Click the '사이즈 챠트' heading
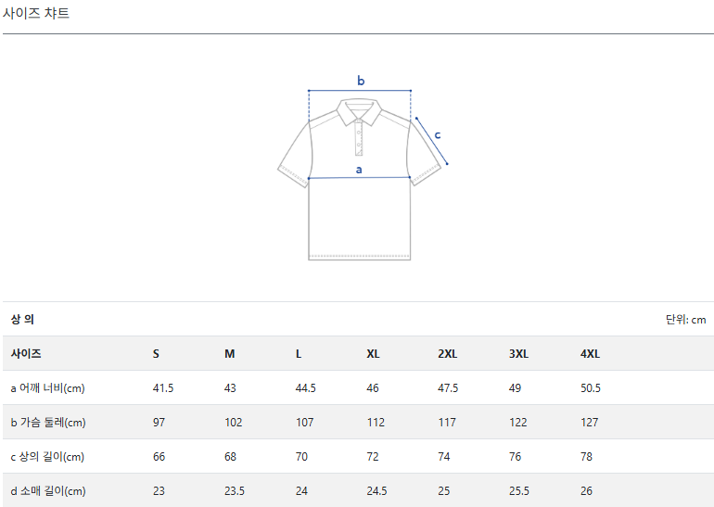The height and width of the screenshot is (507, 714). (36, 14)
